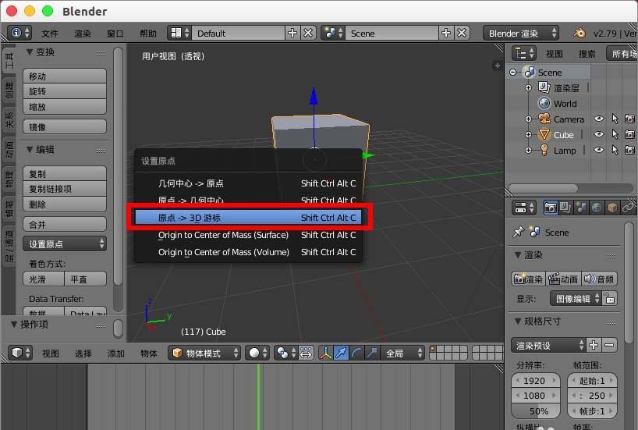
Task: Switch to Render Layers properties tab
Action: coord(565,208)
